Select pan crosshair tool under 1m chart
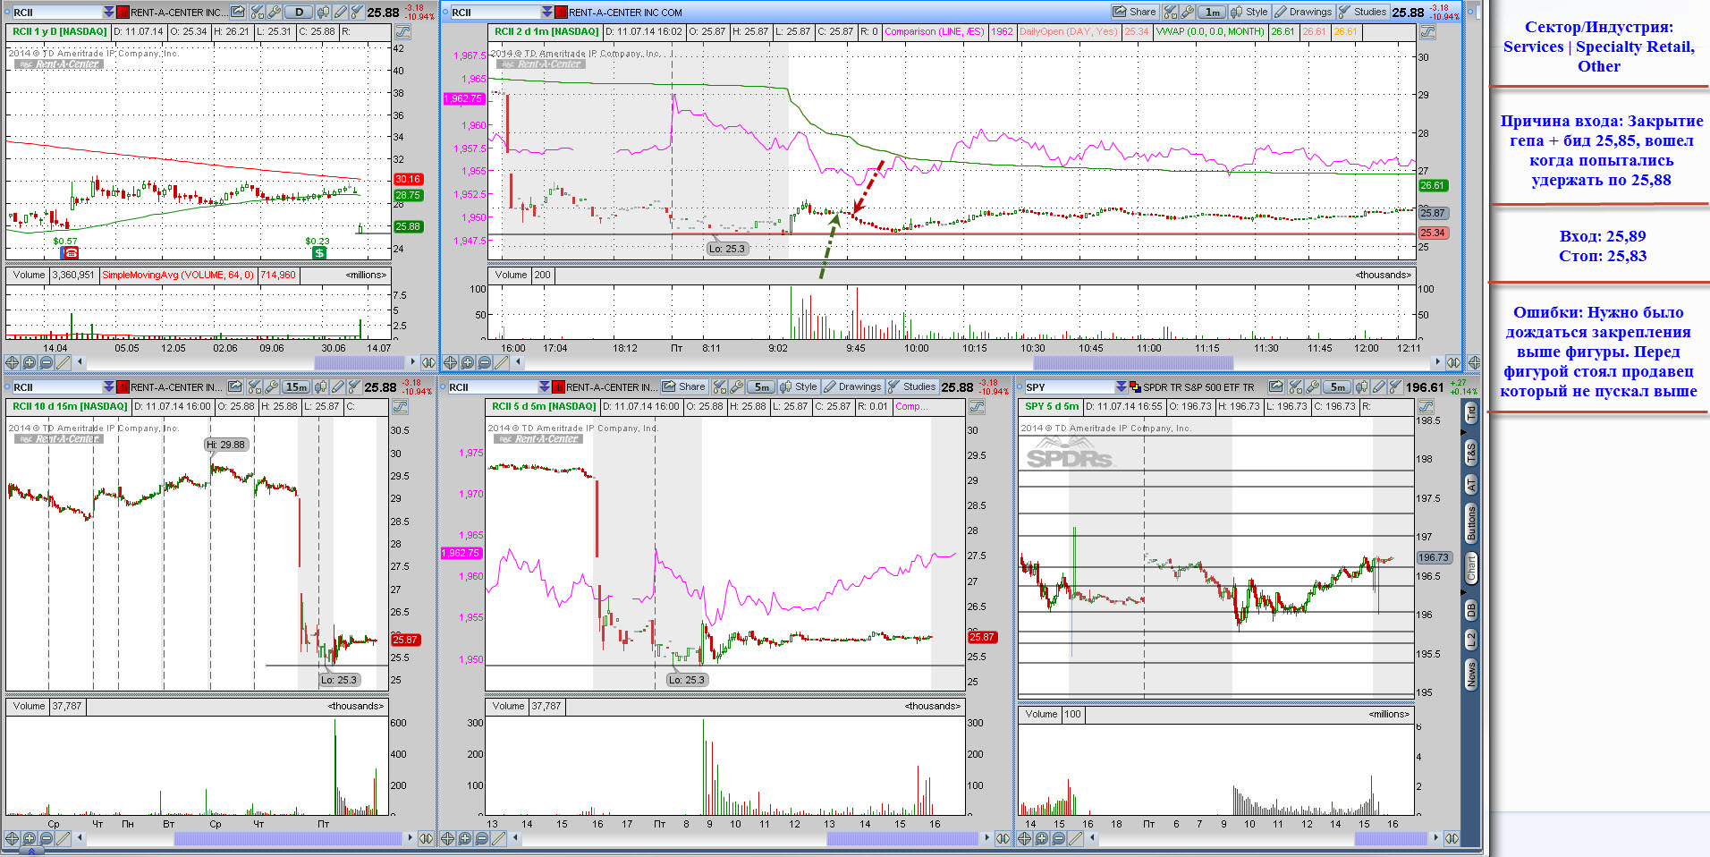Viewport: 1710px width, 857px height. pos(451,362)
